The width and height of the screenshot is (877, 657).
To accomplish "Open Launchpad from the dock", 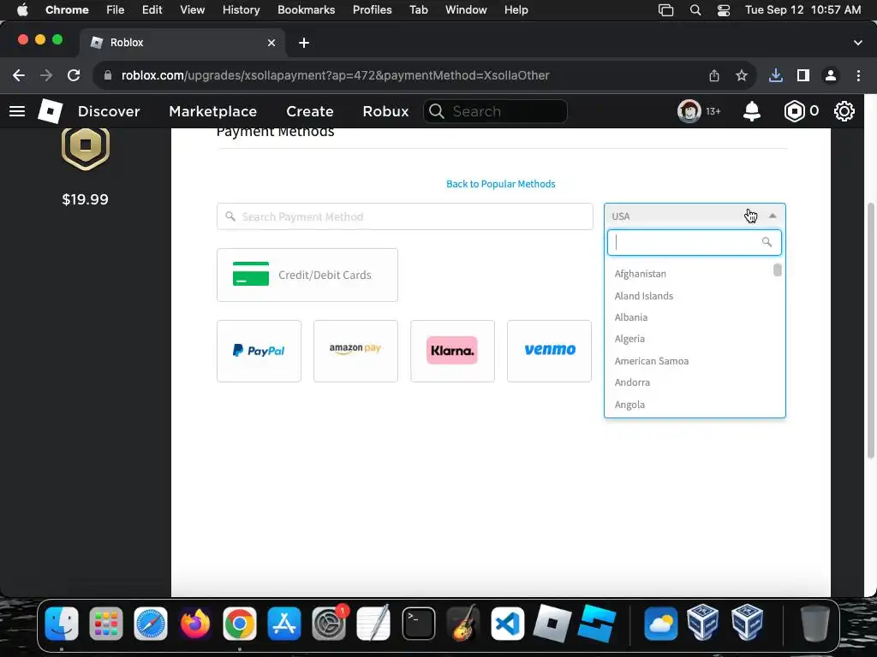I will (105, 624).
